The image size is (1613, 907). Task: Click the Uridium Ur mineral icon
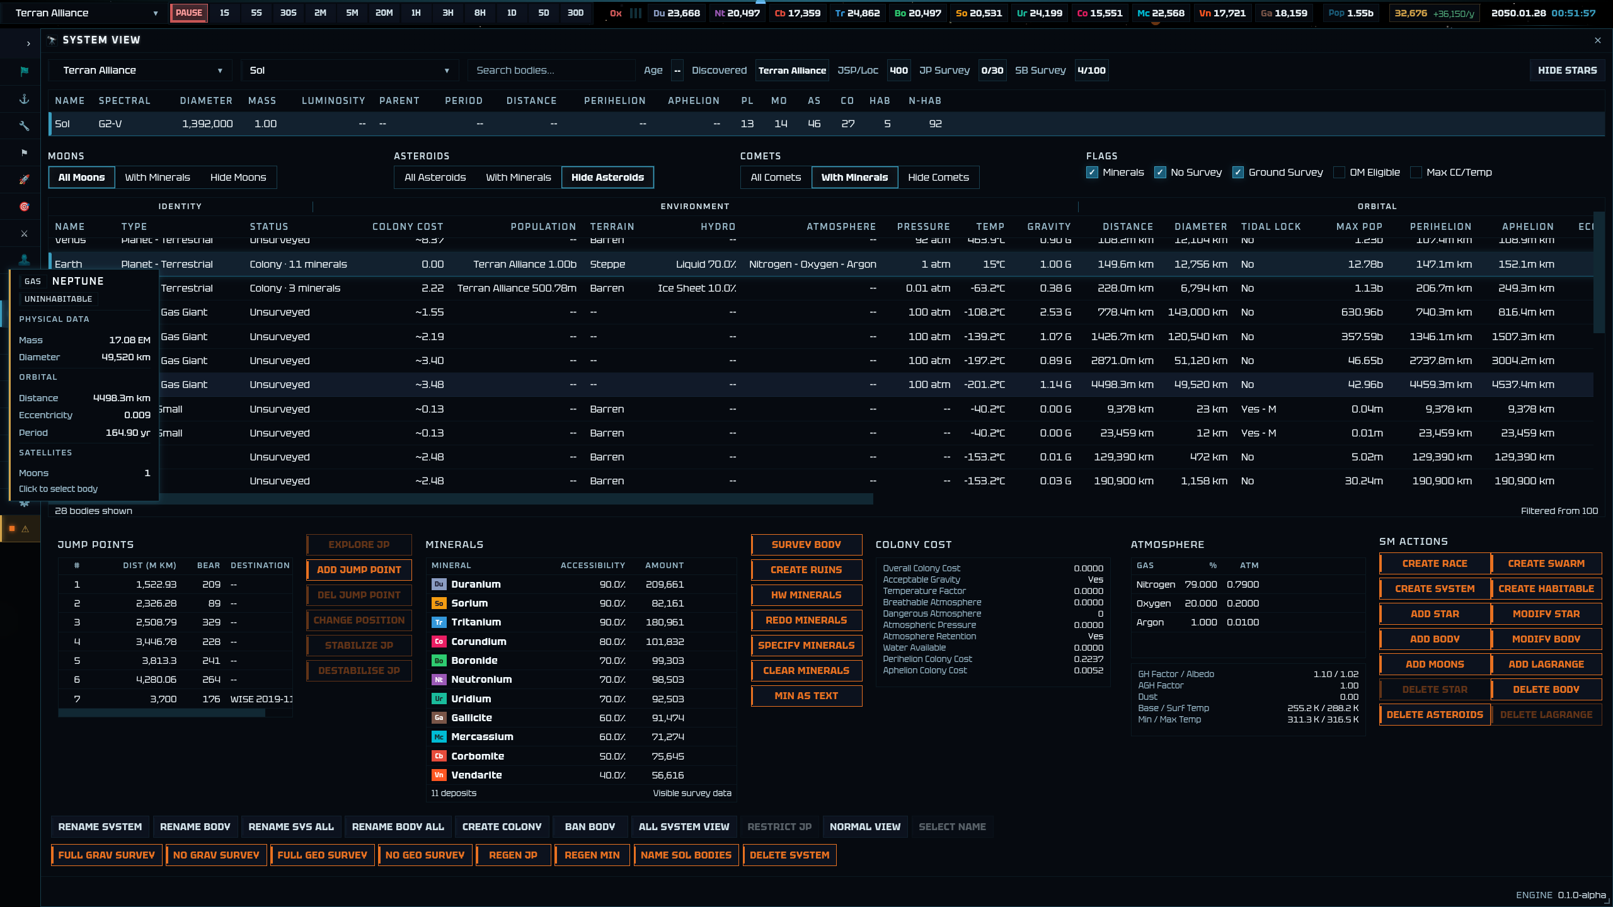(x=439, y=699)
